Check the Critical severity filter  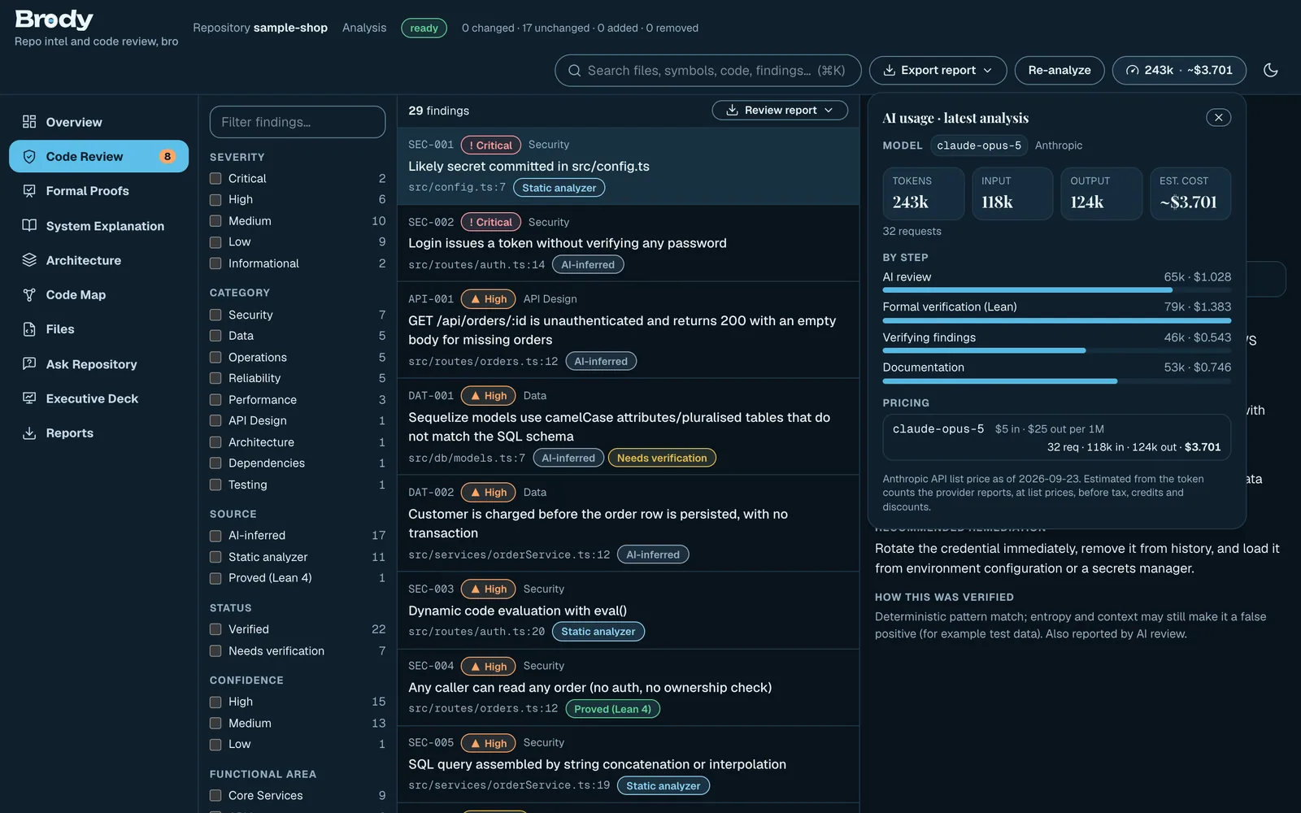[215, 178]
